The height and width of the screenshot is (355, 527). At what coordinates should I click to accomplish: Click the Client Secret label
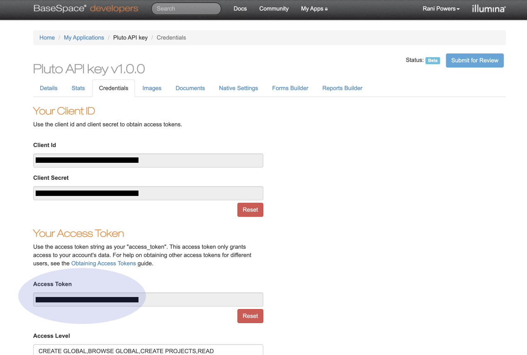pos(51,178)
